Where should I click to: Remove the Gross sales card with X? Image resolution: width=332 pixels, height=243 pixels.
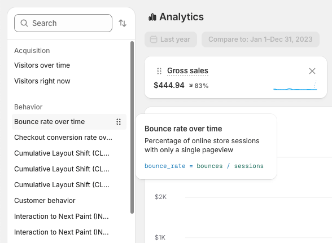click(x=312, y=71)
